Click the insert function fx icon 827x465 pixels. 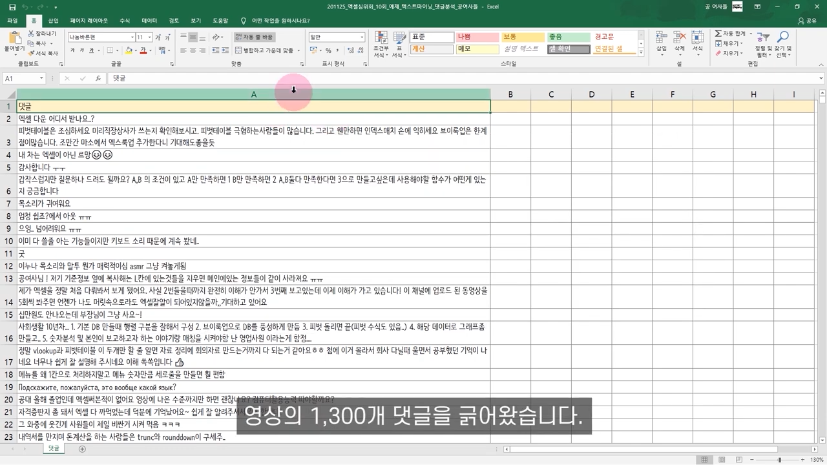point(98,78)
